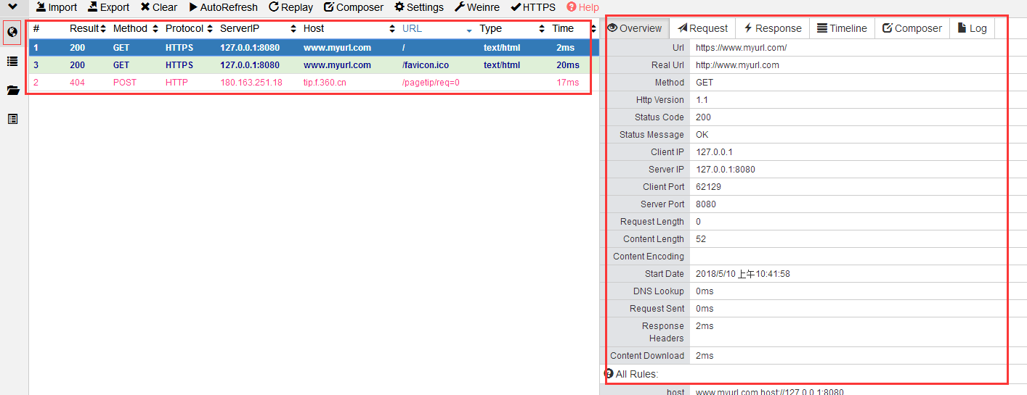Click the Start Date value
The image size is (1027, 395).
742,274
